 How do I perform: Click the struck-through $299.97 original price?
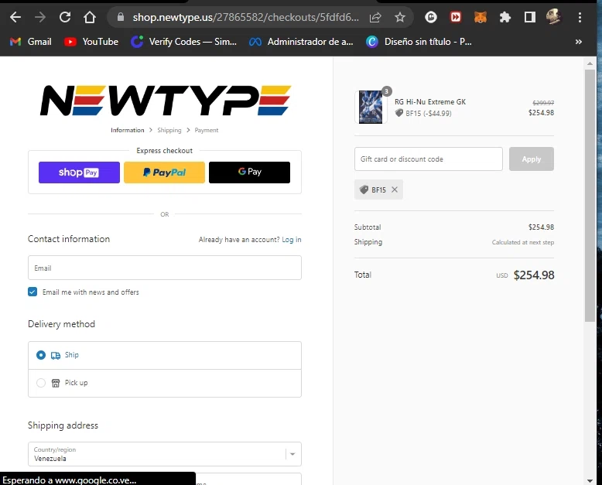coord(543,103)
